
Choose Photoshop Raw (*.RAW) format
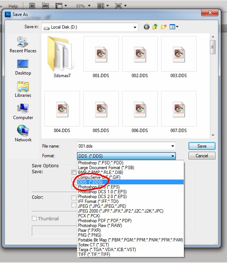coord(130,226)
